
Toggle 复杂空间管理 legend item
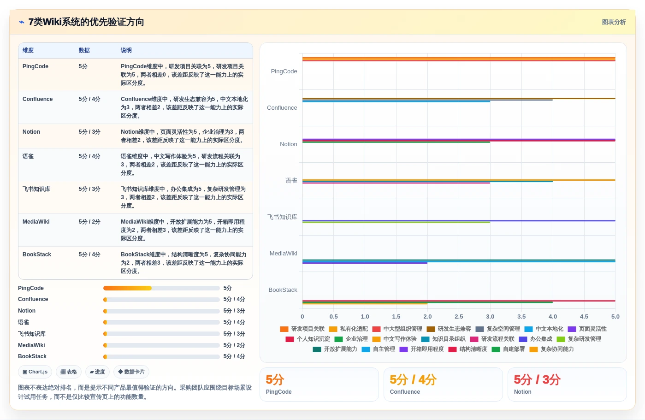497,329
